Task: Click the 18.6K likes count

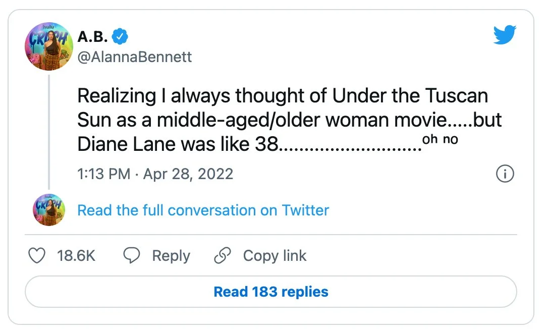Action: point(76,256)
